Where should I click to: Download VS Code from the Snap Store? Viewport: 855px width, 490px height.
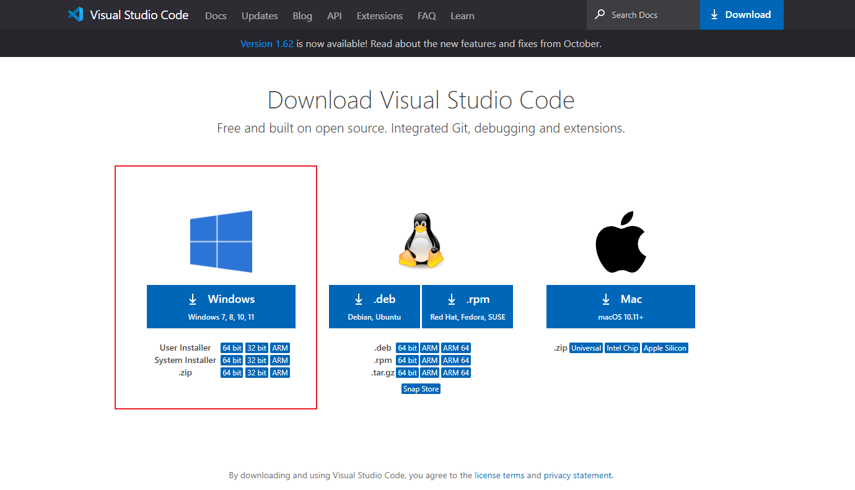click(x=421, y=388)
